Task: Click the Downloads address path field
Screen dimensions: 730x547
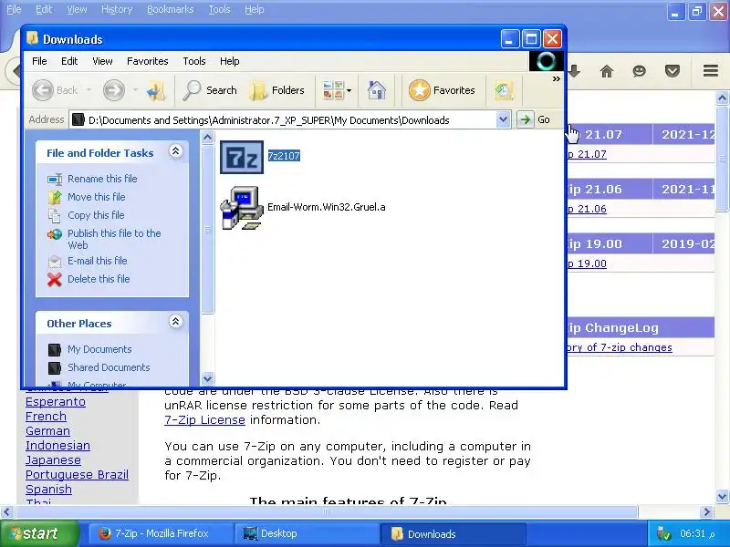Action: (283, 120)
